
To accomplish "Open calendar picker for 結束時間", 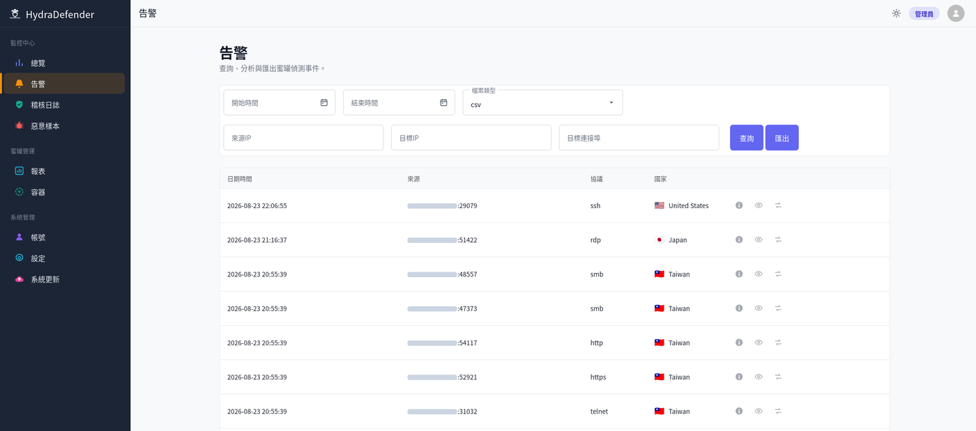I will pyautogui.click(x=443, y=102).
